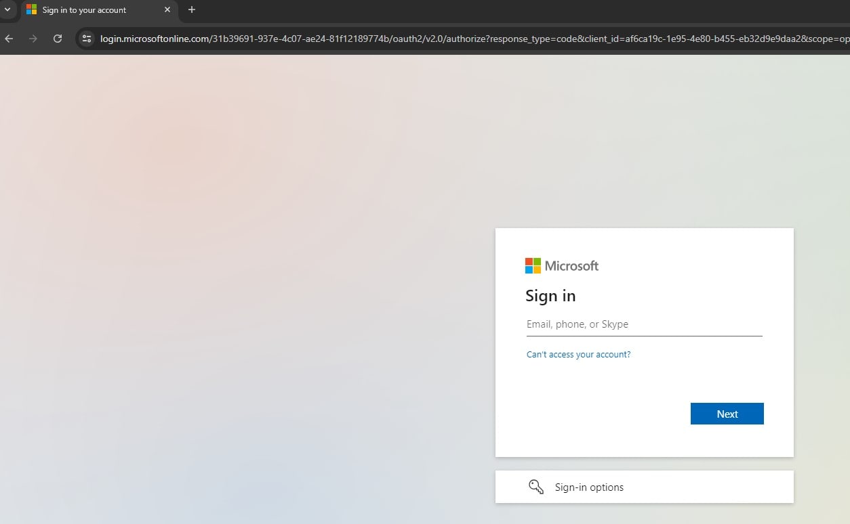The width and height of the screenshot is (850, 524).
Task: Click the Next button
Action: [727, 414]
